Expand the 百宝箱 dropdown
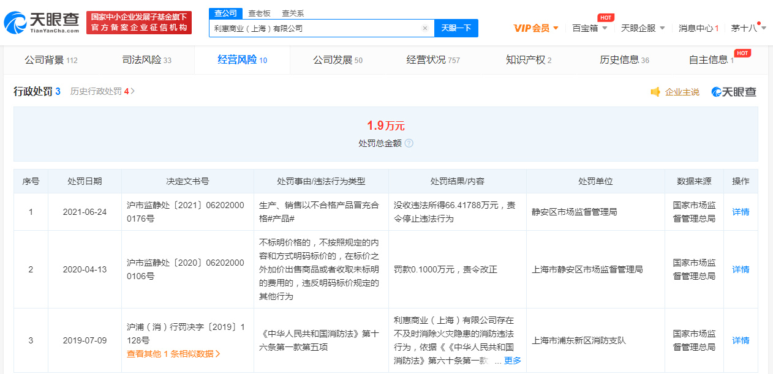Image resolution: width=773 pixels, height=374 pixels. click(x=590, y=28)
